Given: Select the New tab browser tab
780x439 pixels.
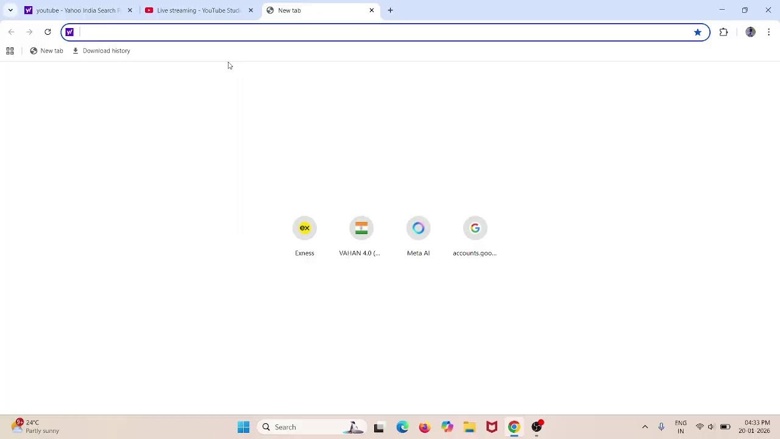Looking at the screenshot, I should click(x=320, y=10).
